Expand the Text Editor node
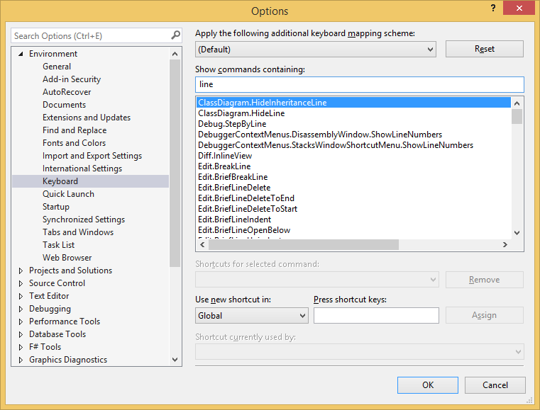The height and width of the screenshot is (410, 540). 21,296
